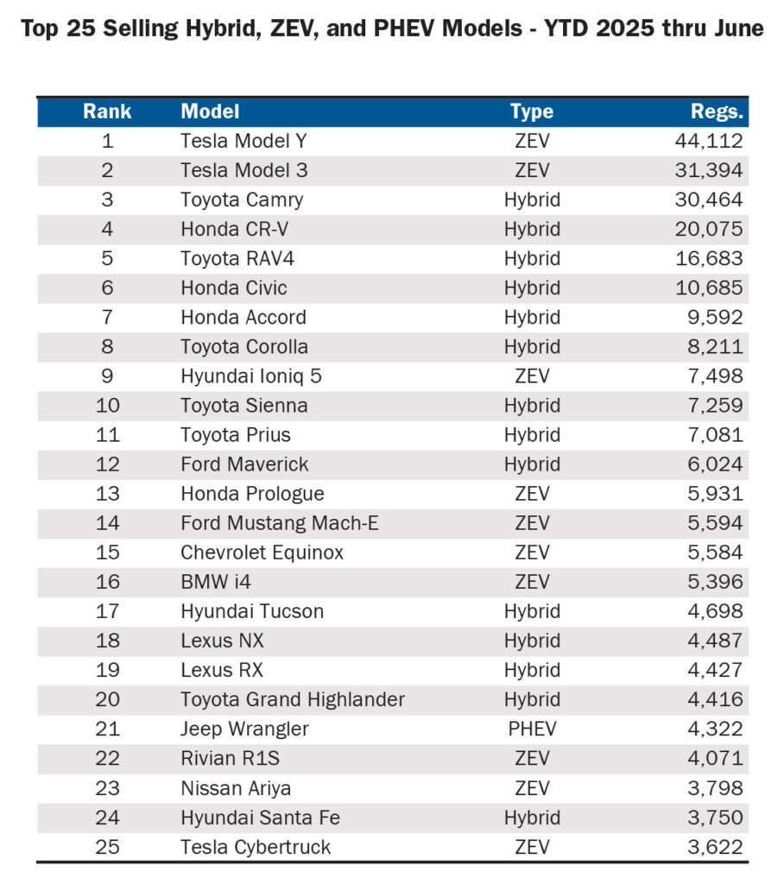
Task: Select the PHEV type for Jeep Wrangler
Action: [x=532, y=729]
